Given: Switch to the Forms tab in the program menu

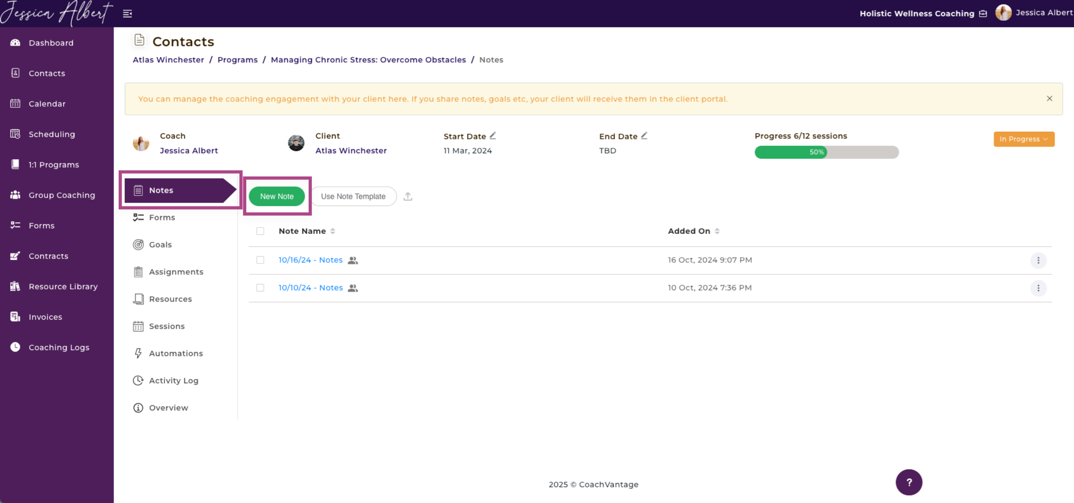Looking at the screenshot, I should tap(162, 217).
